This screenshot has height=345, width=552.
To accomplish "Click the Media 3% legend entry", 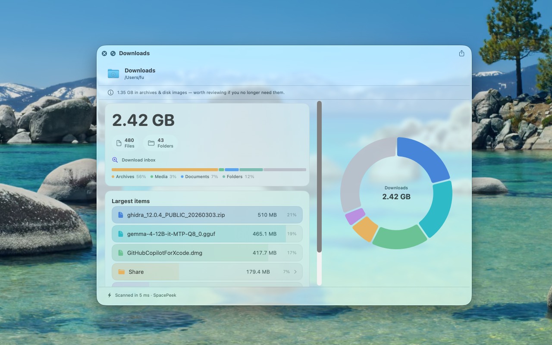I will [x=163, y=177].
